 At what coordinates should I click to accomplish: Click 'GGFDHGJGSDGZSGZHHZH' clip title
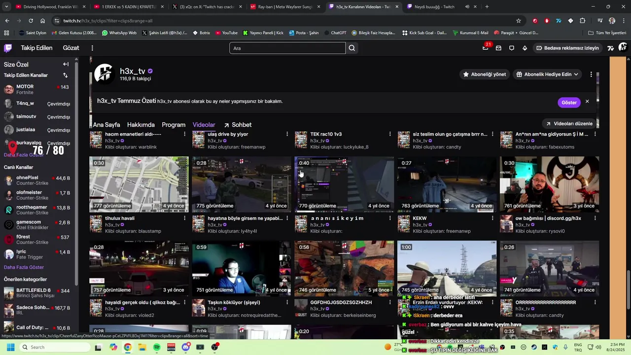[341, 302]
